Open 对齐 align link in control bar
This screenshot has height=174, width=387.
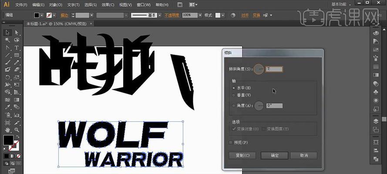(245, 15)
